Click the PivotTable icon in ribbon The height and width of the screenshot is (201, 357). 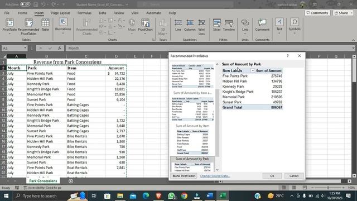[x=9, y=23]
